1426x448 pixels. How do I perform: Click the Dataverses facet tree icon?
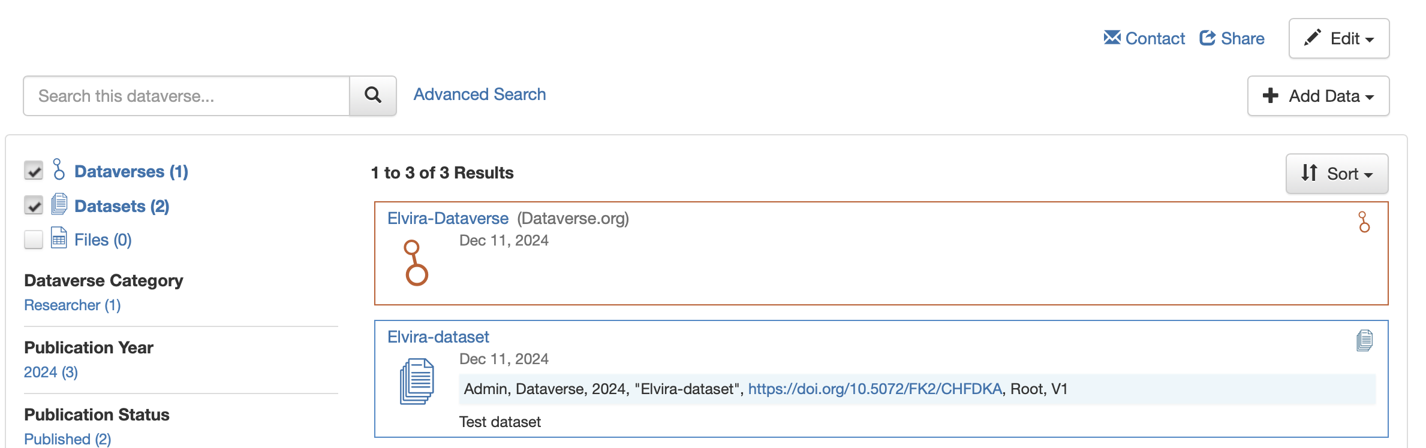coord(59,169)
